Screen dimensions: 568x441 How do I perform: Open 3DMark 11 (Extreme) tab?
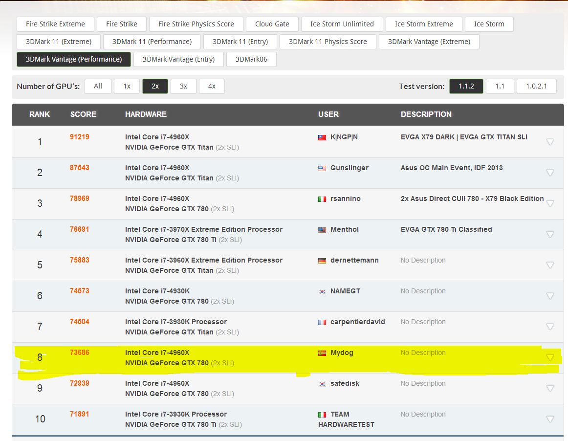coord(59,42)
